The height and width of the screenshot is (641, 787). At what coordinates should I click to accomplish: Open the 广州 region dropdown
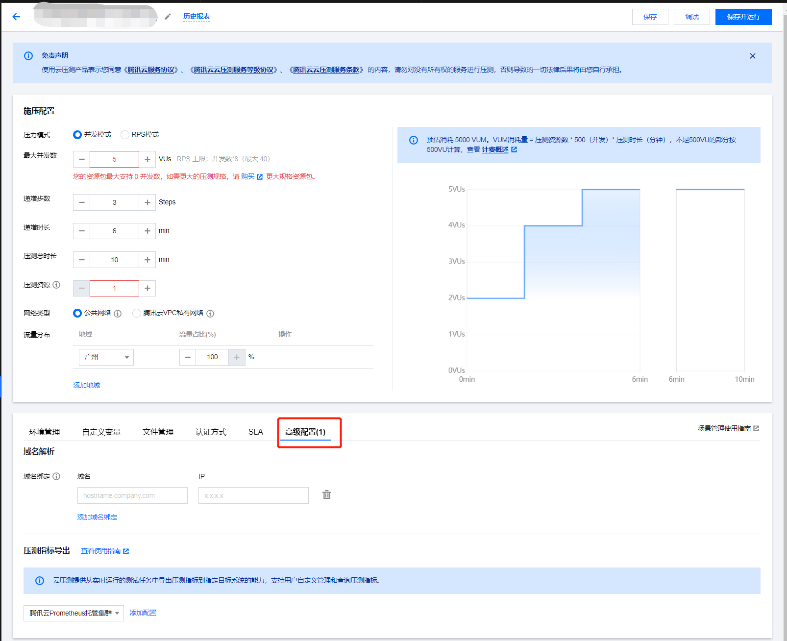click(x=106, y=357)
